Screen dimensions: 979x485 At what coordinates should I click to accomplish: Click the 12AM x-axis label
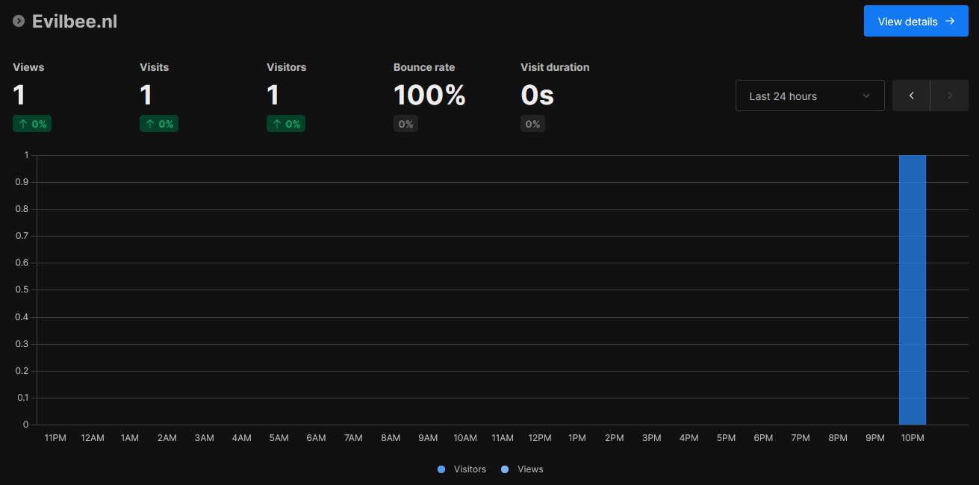[93, 438]
